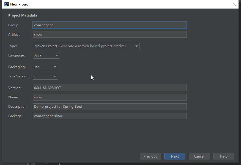Edit the Description field text
This screenshot has height=165, width=241.
(x=110, y=107)
